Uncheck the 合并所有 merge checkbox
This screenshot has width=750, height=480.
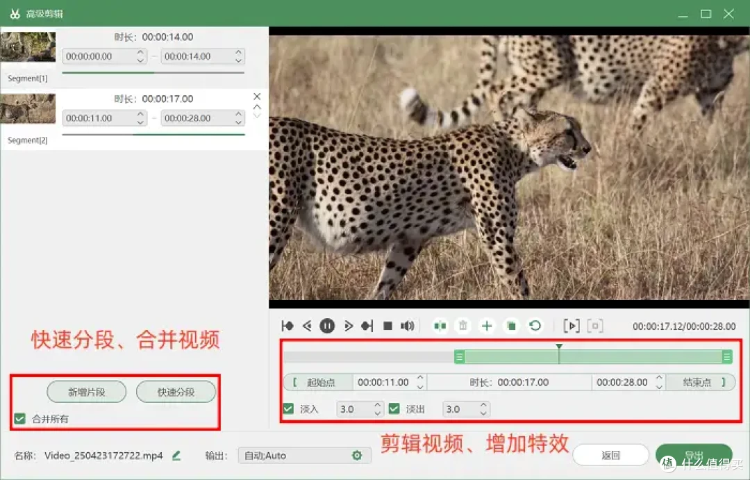[19, 419]
